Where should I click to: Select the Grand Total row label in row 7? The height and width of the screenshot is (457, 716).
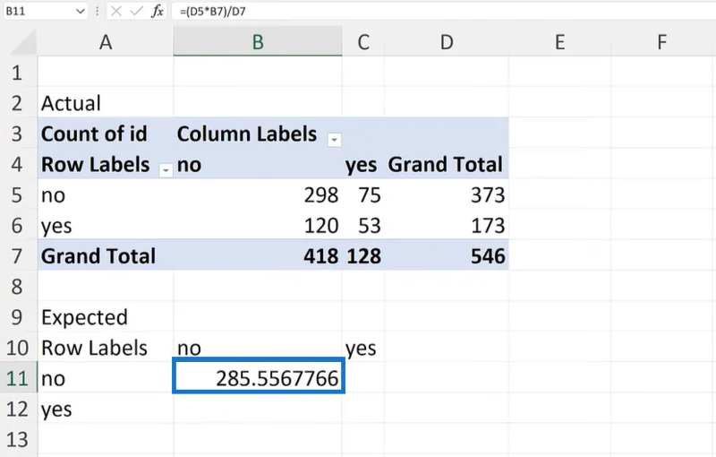click(106, 256)
